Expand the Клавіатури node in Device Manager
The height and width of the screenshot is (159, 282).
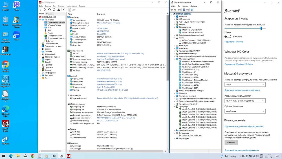174,46
